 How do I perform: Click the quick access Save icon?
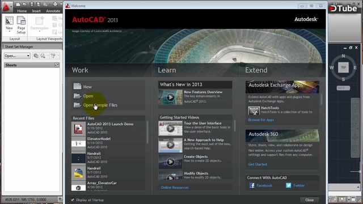pos(32,4)
